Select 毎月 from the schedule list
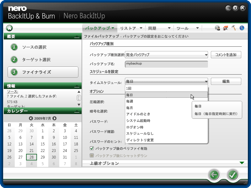 tap(166, 108)
